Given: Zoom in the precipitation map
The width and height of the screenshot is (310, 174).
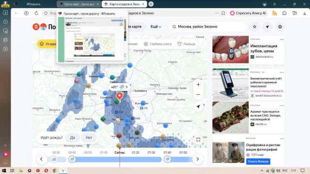Looking at the screenshot, I should point(198,85).
